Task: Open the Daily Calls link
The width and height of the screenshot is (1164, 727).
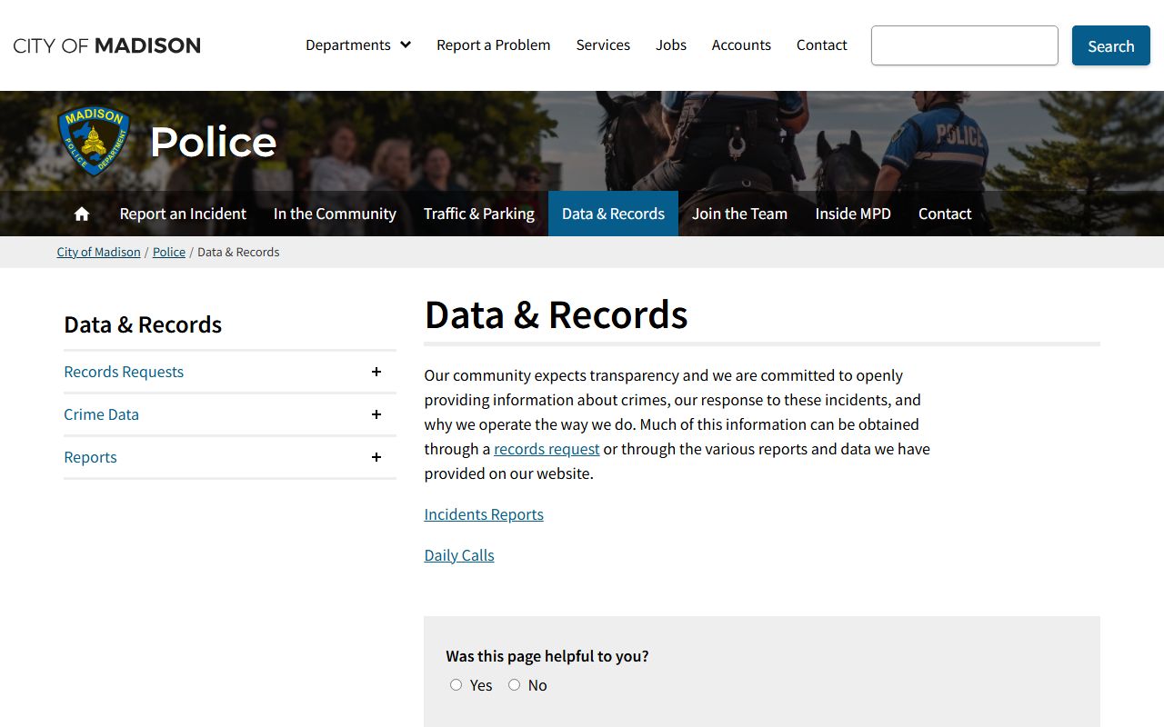Action: click(x=459, y=555)
